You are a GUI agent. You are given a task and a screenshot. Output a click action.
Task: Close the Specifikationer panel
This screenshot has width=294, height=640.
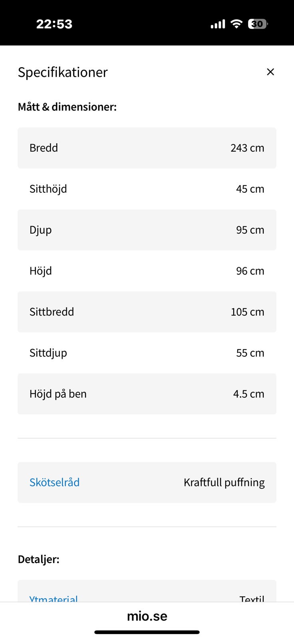pyautogui.click(x=270, y=72)
